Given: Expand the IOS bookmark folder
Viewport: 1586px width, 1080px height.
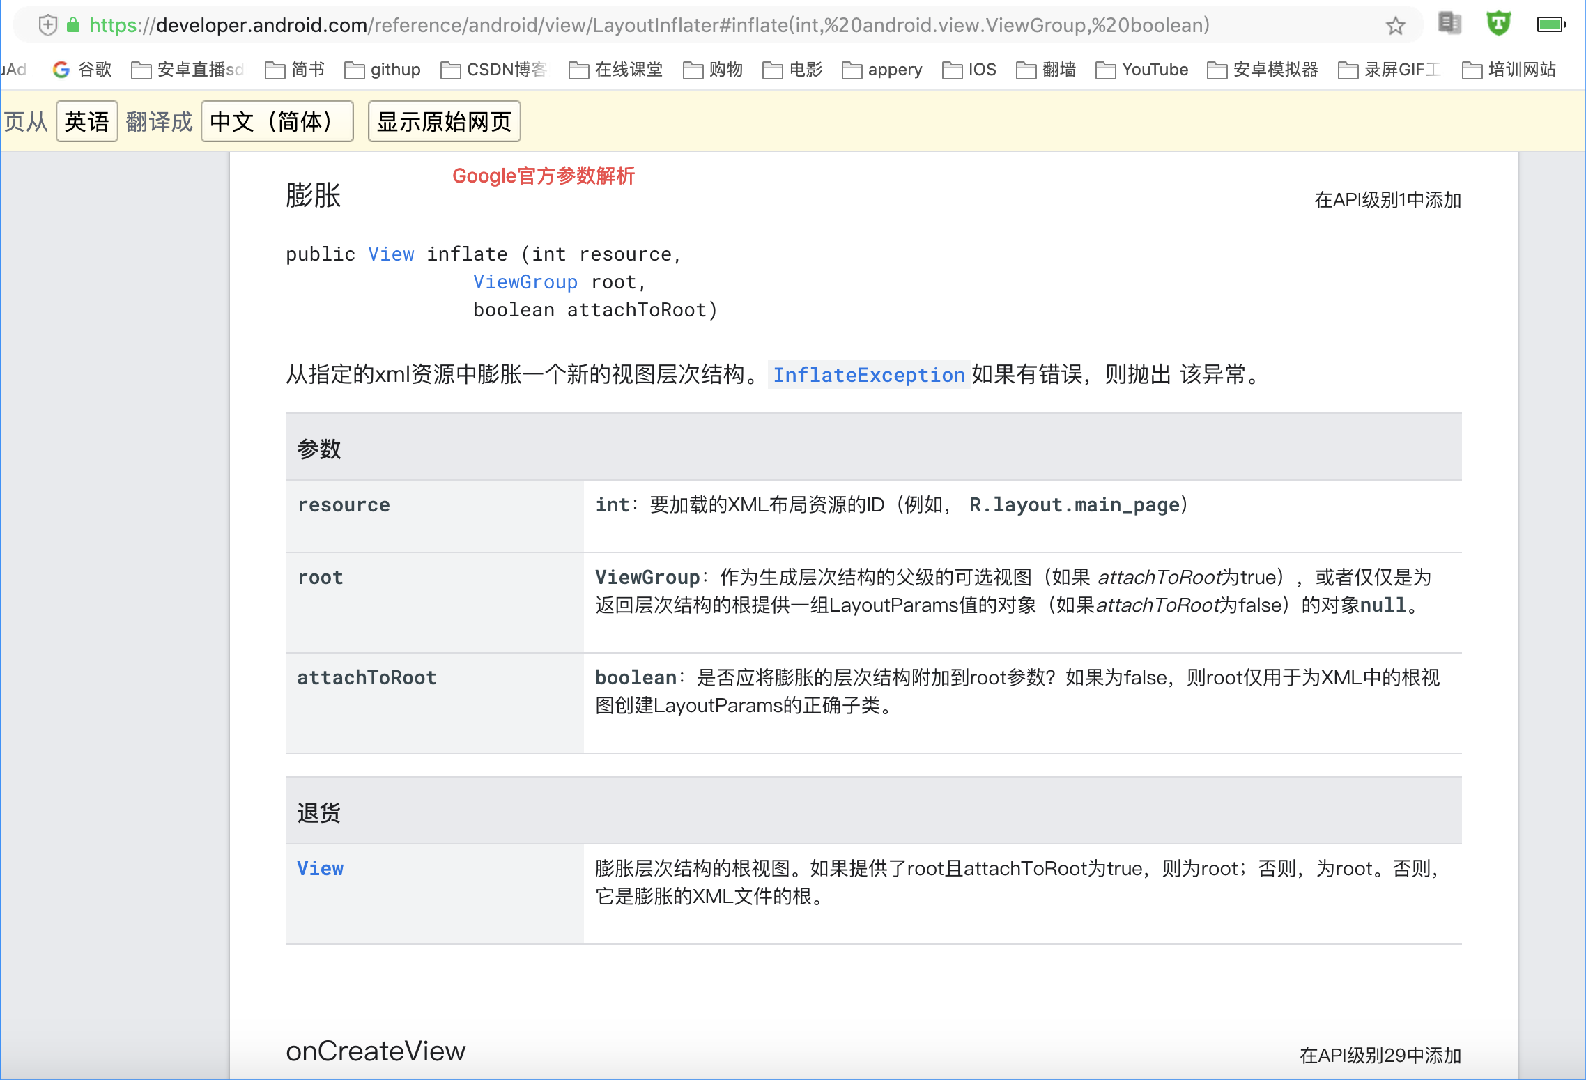Looking at the screenshot, I should (x=969, y=70).
